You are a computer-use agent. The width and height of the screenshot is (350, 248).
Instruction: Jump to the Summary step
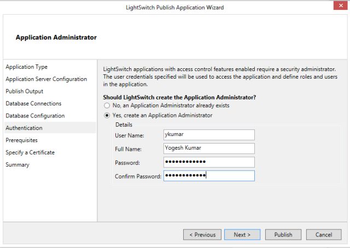tap(17, 164)
